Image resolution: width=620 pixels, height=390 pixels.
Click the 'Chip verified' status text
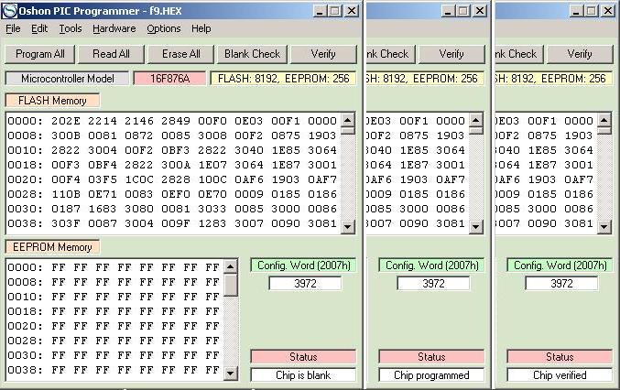pyautogui.click(x=560, y=375)
